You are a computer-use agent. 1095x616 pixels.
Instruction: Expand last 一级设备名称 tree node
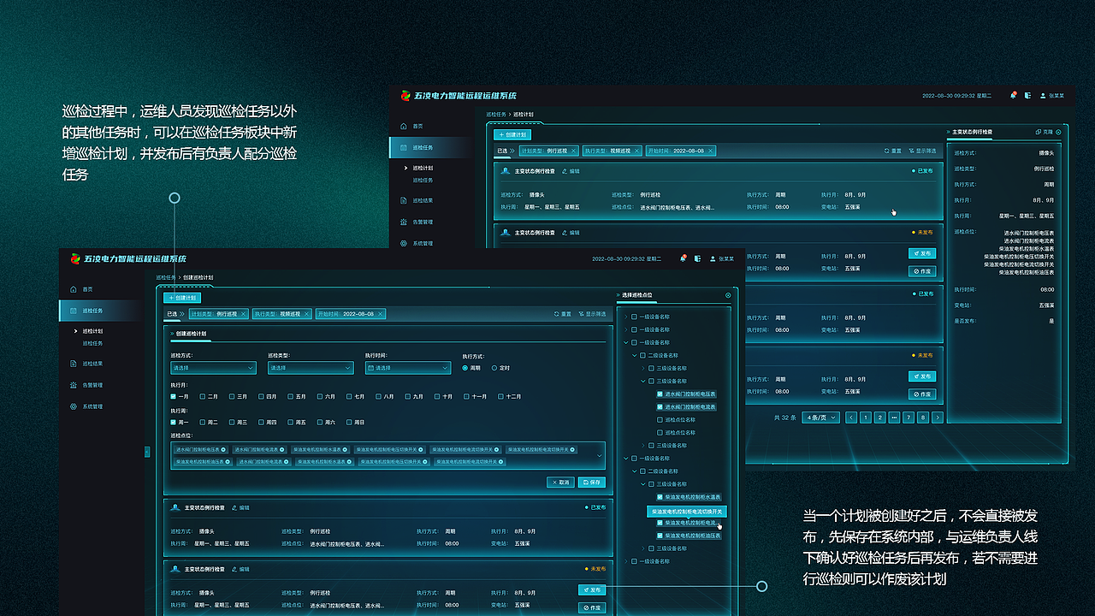pos(626,561)
